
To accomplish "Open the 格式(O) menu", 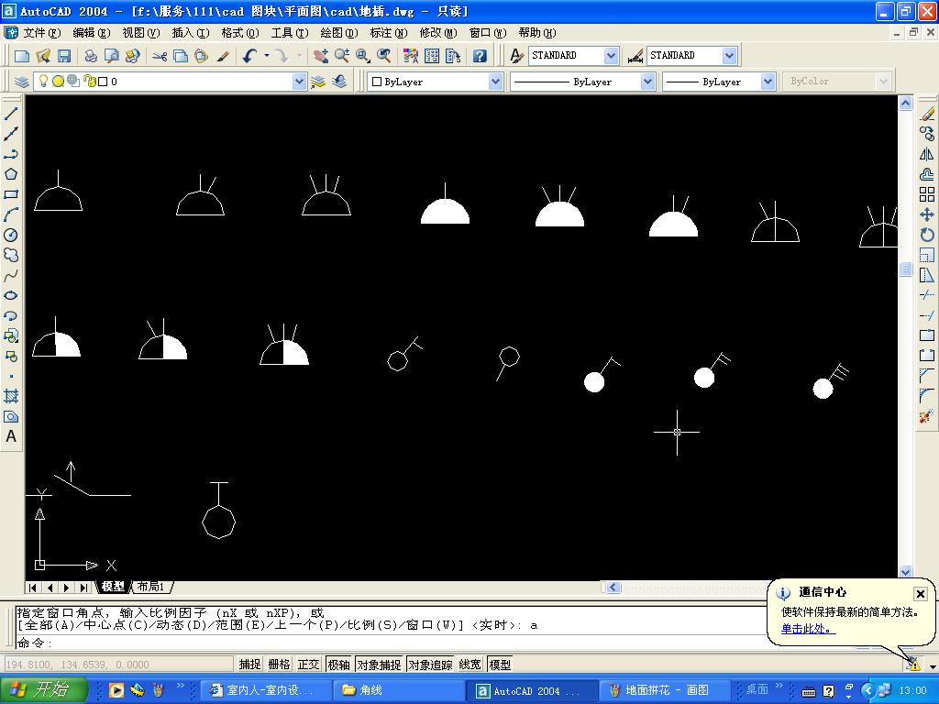I will tap(240, 33).
